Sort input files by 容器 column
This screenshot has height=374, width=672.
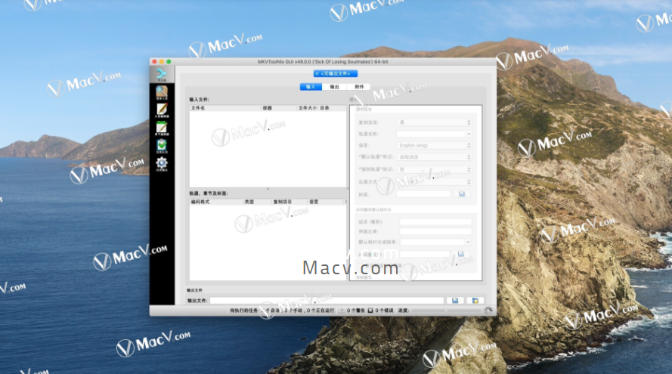click(x=279, y=108)
